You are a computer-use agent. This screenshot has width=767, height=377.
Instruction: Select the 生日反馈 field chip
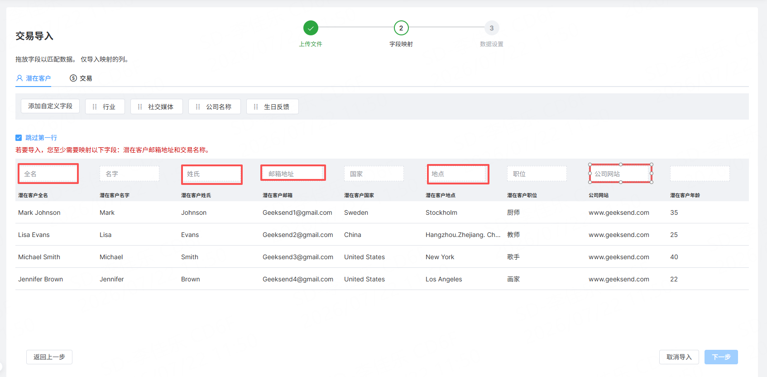[273, 106]
